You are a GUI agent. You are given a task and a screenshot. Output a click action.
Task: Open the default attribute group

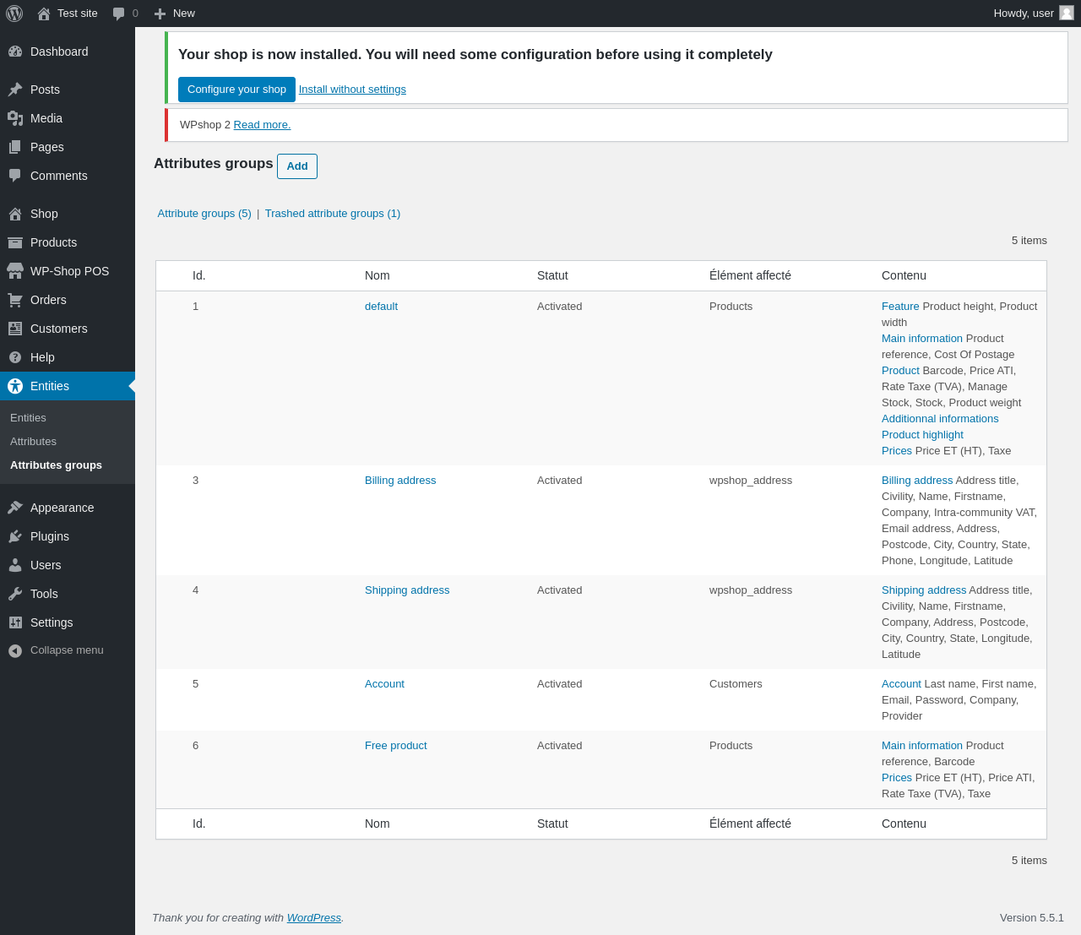pos(381,307)
